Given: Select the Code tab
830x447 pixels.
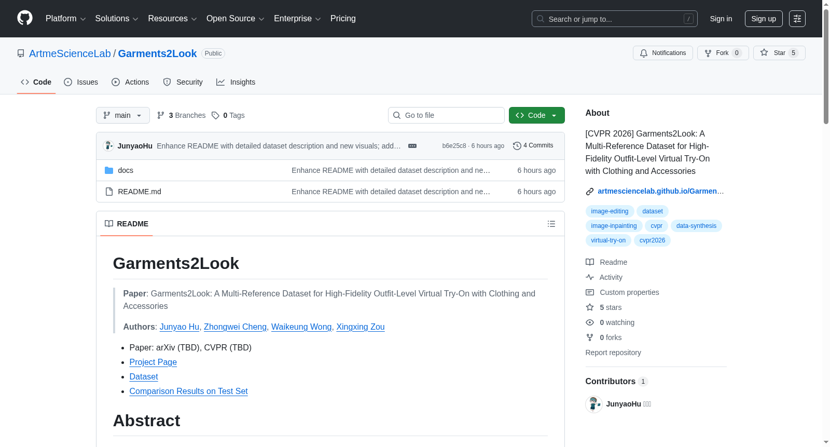Looking at the screenshot, I should (x=36, y=82).
